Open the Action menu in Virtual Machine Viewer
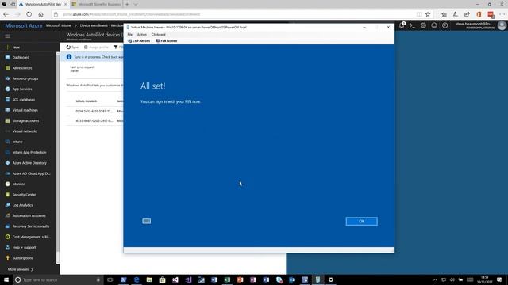508x285 pixels. 142,35
